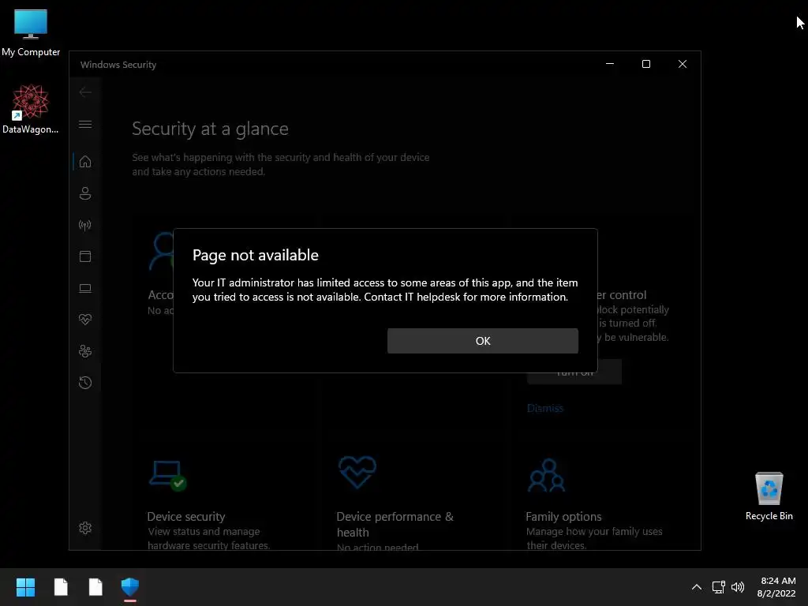The image size is (808, 606).
Task: Open Family options sidebar icon
Action: pos(85,351)
